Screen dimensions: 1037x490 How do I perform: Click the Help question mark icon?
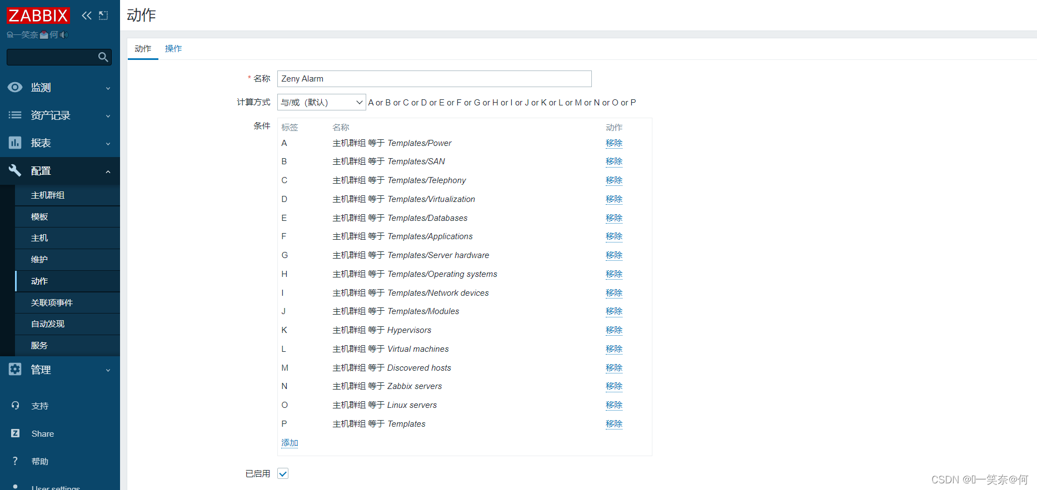coord(15,461)
